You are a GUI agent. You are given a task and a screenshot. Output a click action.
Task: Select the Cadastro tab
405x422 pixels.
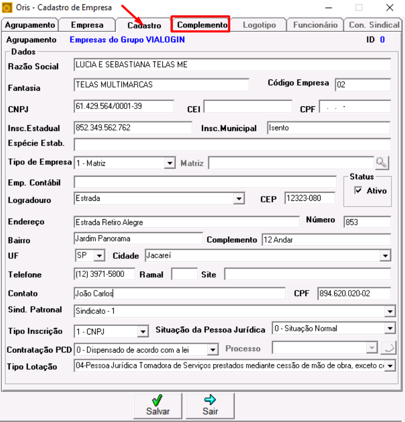tap(144, 26)
